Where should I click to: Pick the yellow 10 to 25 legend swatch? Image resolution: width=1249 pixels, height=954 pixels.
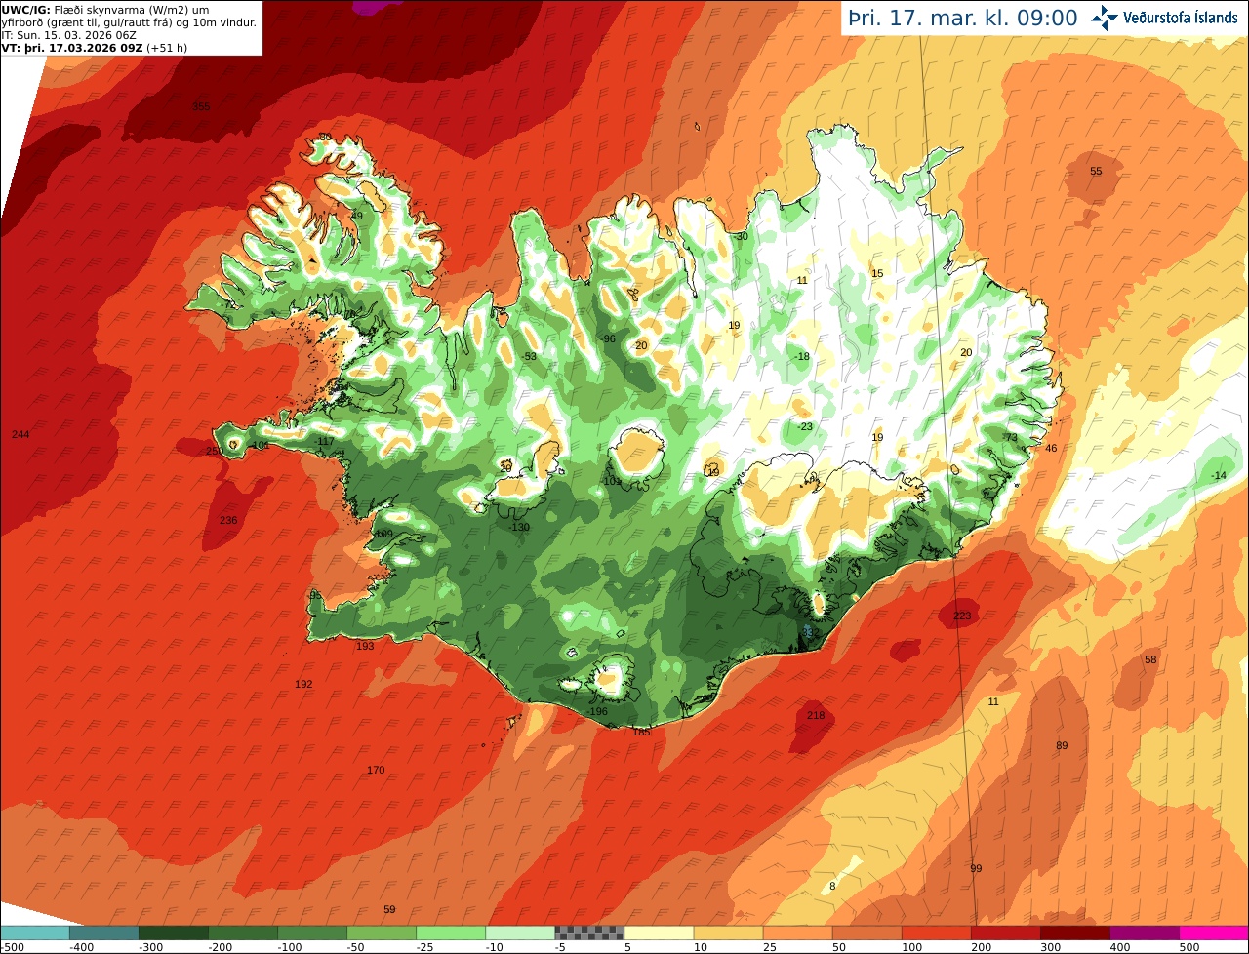tap(728, 933)
